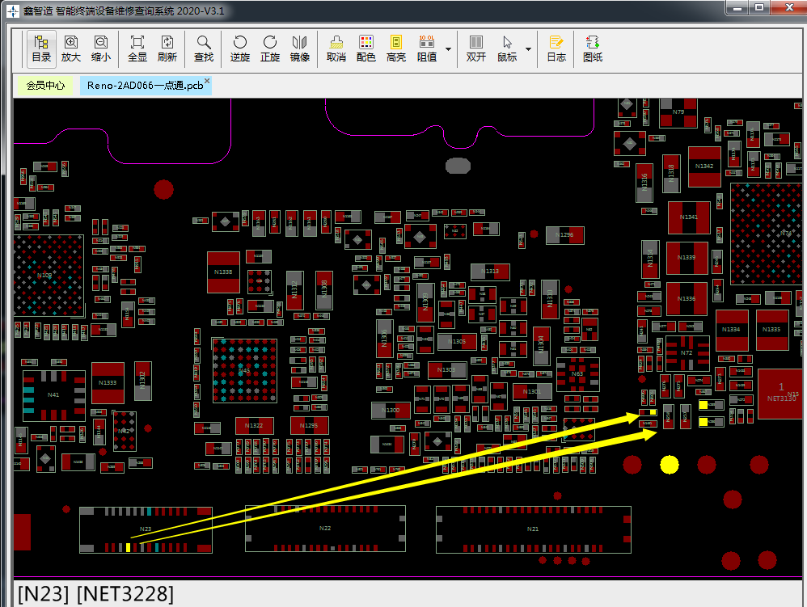The width and height of the screenshot is (807, 607).
Task: Select component N1303
Action: (446, 370)
